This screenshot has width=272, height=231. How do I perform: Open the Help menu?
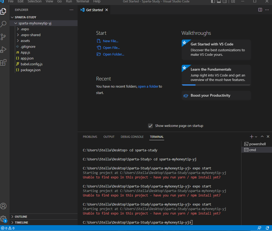point(97,1)
